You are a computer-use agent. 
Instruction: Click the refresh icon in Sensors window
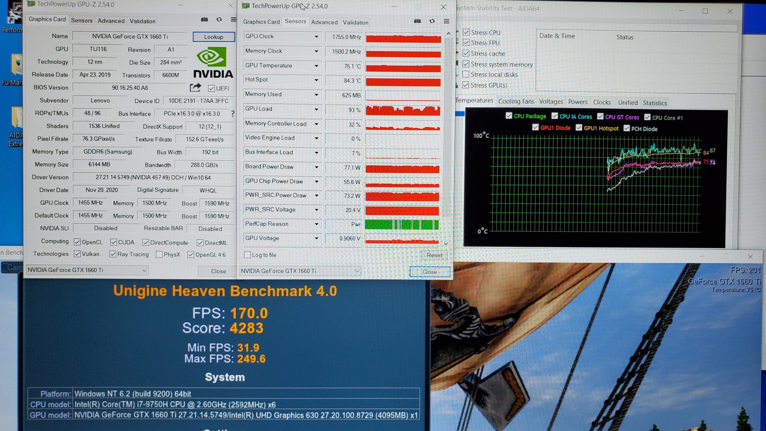pyautogui.click(x=432, y=21)
